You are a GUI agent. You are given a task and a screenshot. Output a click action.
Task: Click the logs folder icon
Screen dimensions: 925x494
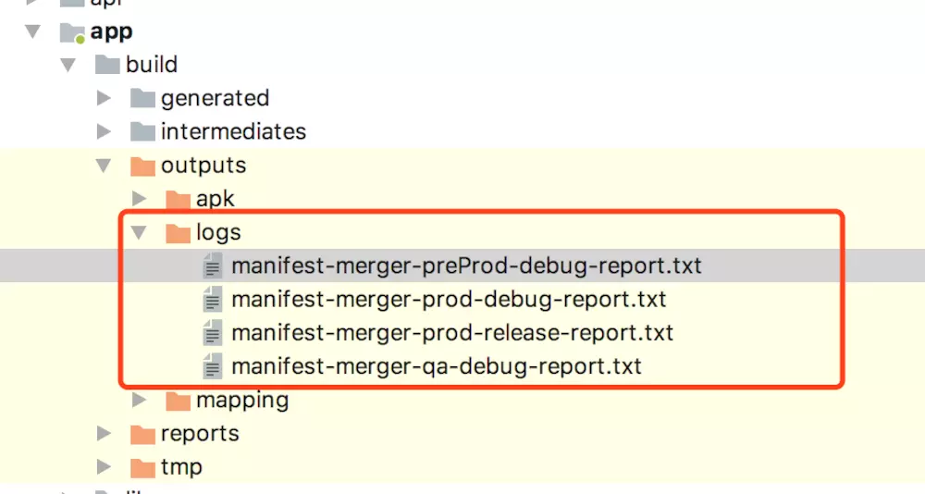click(x=179, y=232)
